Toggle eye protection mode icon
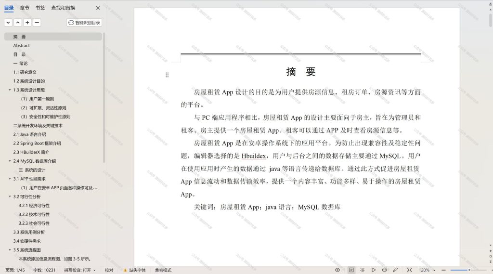Image resolution: width=493 pixels, height=274 pixels. (337, 270)
